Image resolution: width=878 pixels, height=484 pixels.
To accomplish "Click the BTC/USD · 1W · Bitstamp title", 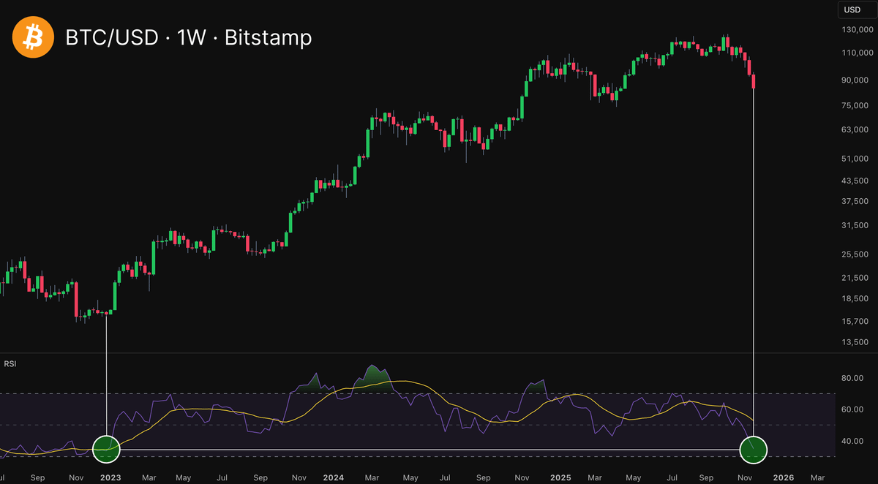I will (189, 38).
